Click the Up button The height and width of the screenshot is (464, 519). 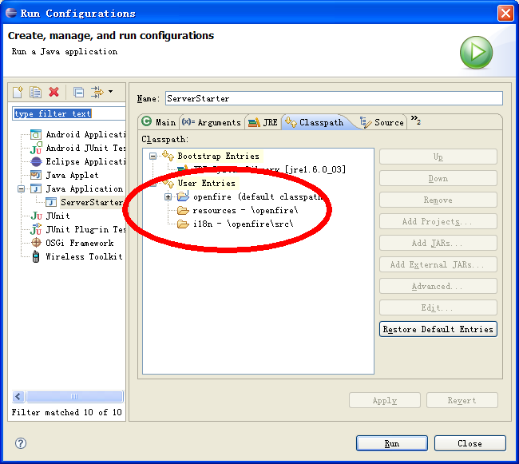pyautogui.click(x=438, y=157)
